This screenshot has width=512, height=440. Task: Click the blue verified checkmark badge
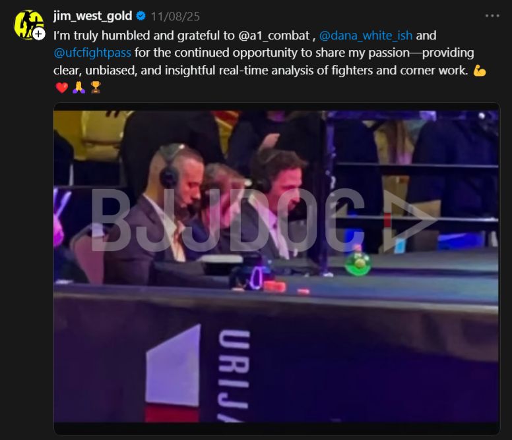pyautogui.click(x=141, y=16)
